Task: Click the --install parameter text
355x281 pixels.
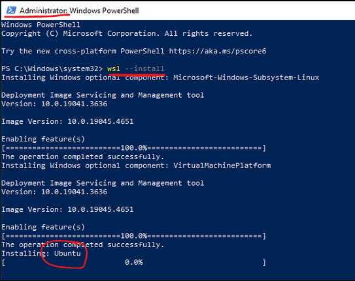Action: click(144, 68)
